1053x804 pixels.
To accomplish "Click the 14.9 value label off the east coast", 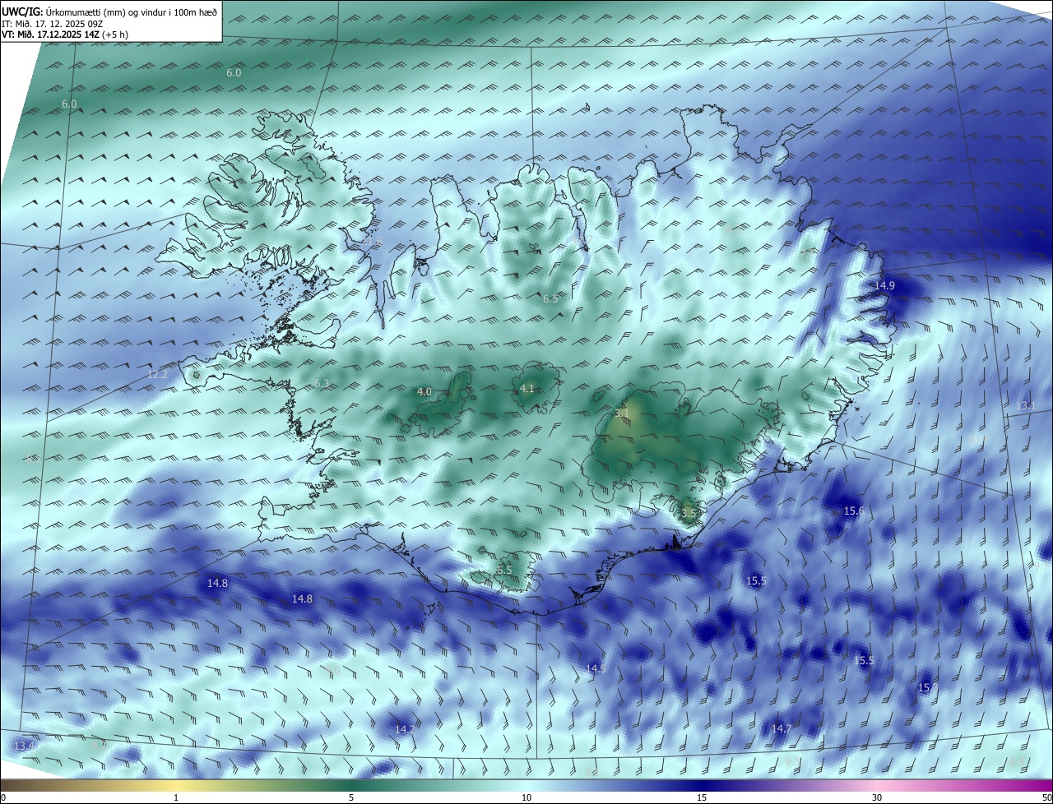I will coord(884,285).
